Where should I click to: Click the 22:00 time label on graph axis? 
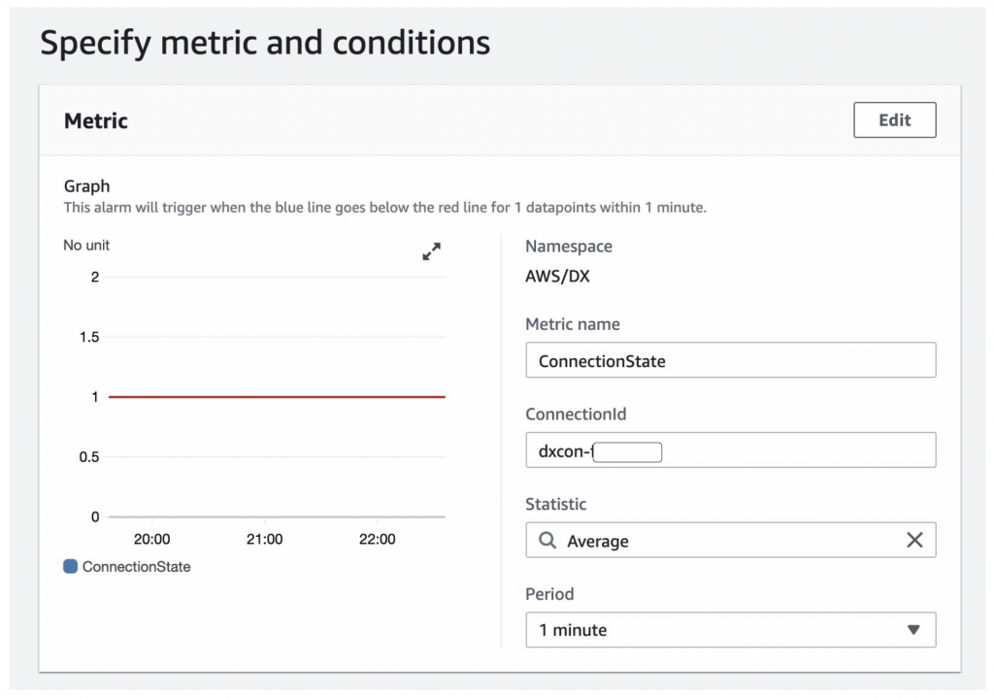[377, 540]
